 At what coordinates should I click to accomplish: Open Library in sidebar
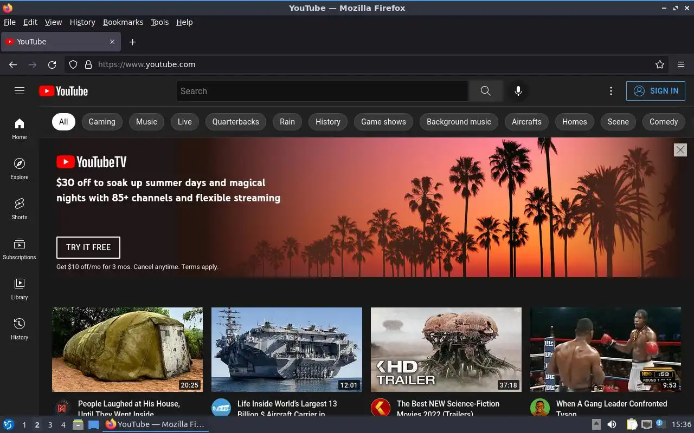(20, 289)
